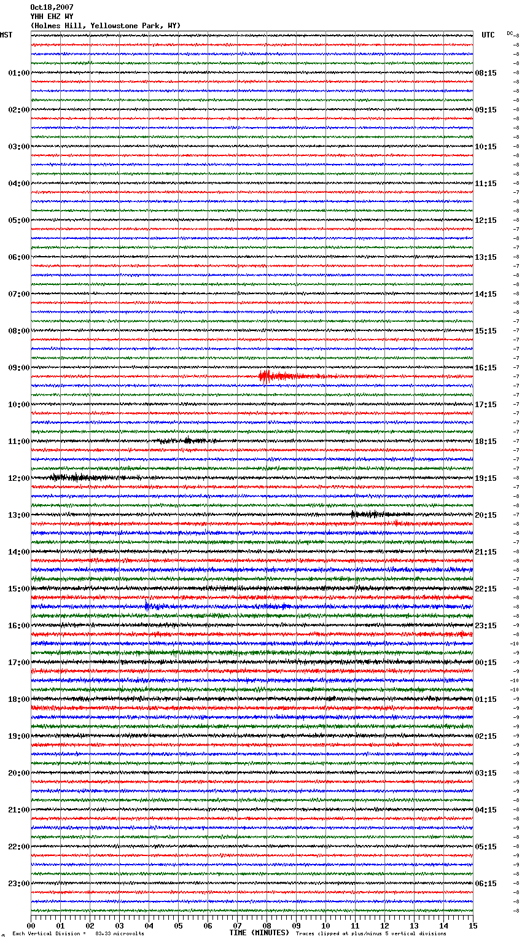522x942 pixels.
Task: Click the '19:00' MST time label
Action: [19, 736]
